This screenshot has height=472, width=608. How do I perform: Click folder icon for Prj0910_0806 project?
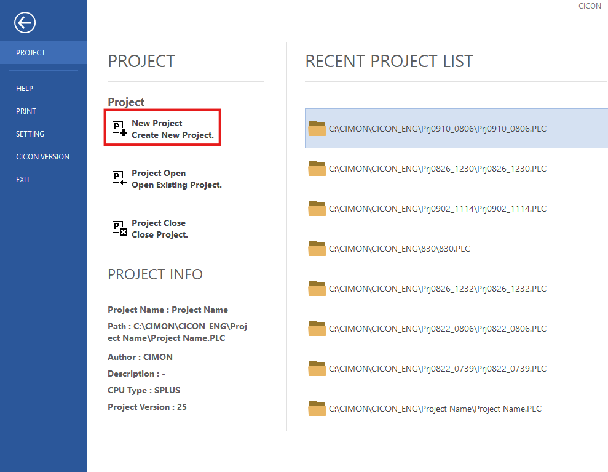click(x=317, y=129)
